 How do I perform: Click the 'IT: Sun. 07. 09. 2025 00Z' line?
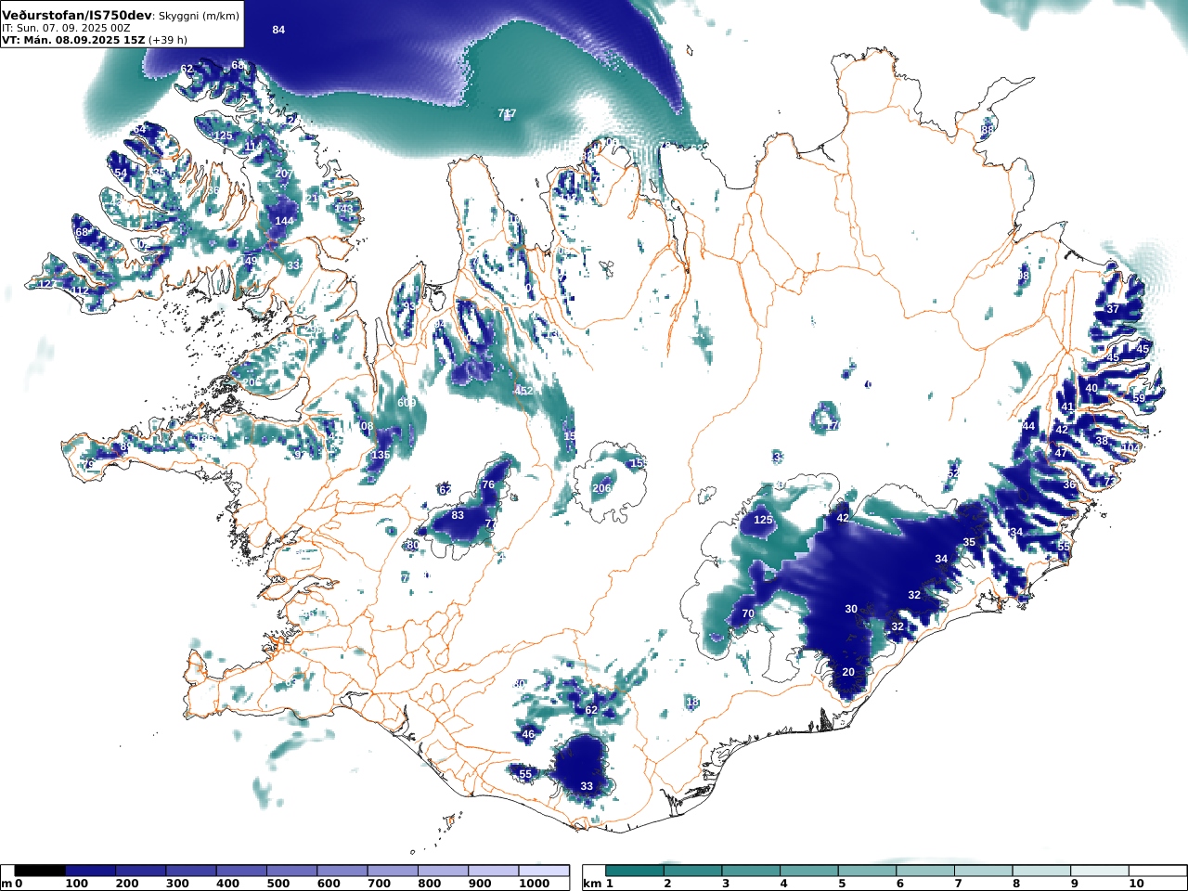(66, 29)
